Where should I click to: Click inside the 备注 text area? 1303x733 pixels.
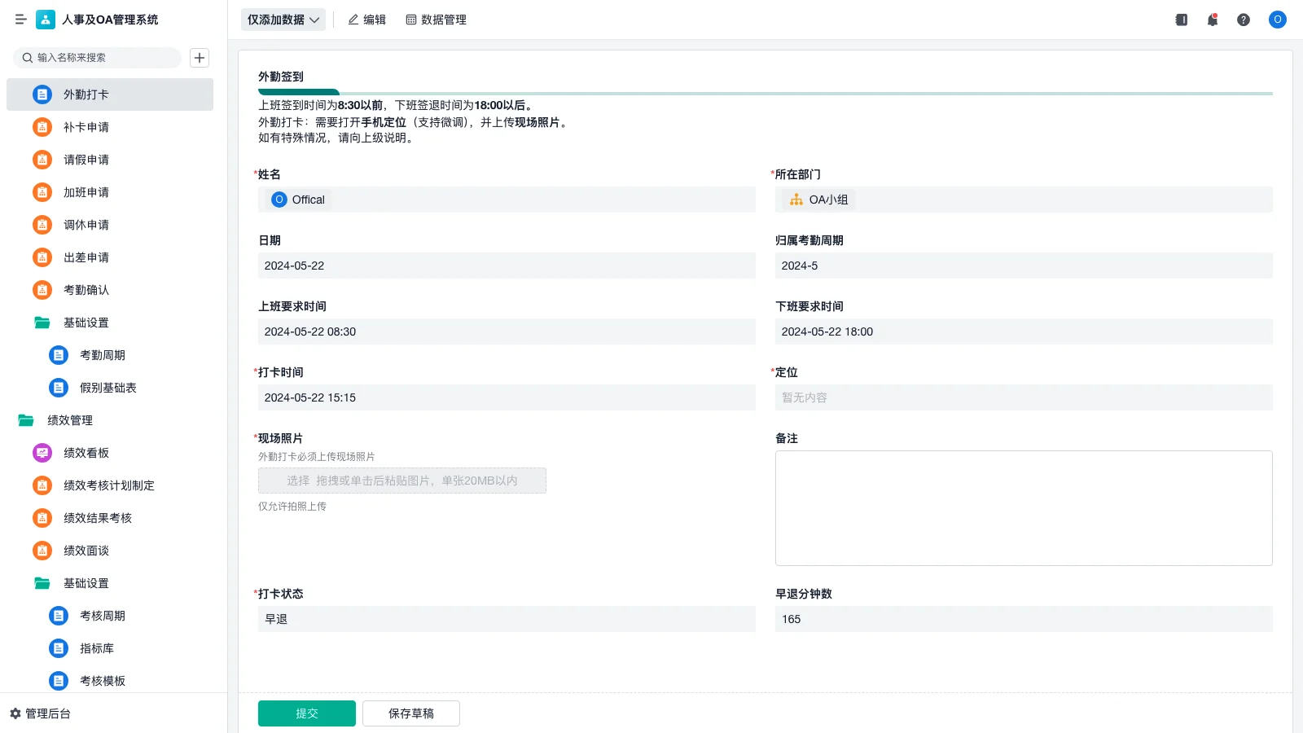[x=1024, y=507]
